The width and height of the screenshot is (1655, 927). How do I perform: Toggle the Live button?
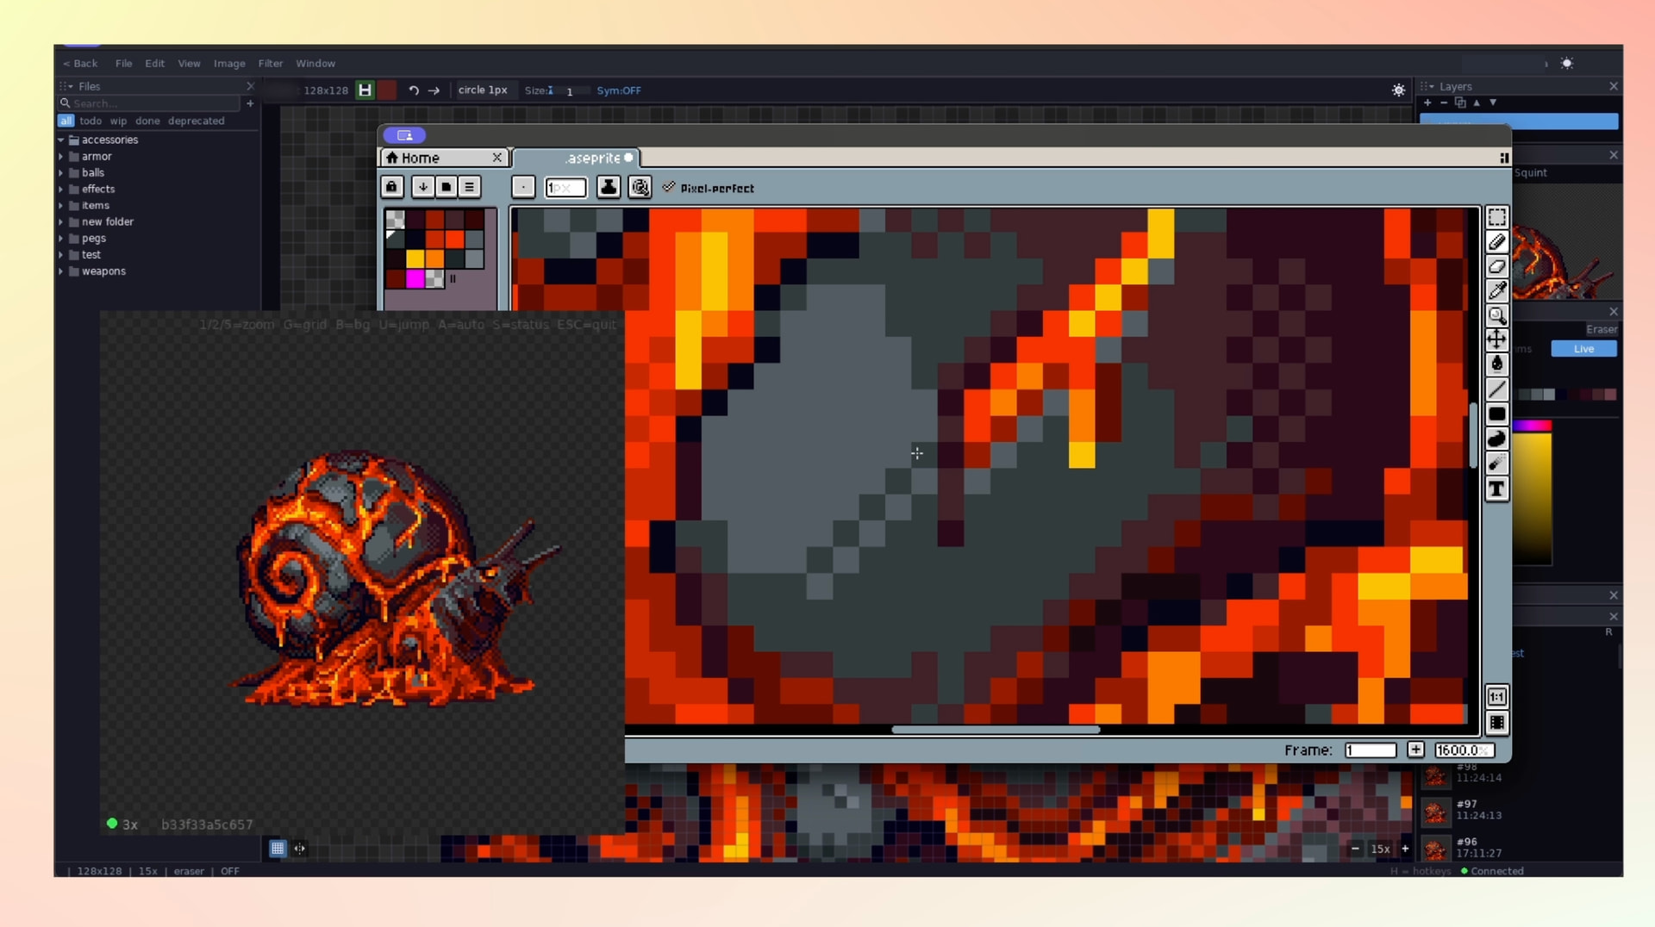[x=1583, y=348]
